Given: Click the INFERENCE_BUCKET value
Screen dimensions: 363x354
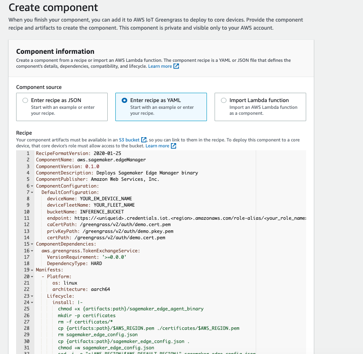Looking at the screenshot, I should pyautogui.click(x=102, y=212).
